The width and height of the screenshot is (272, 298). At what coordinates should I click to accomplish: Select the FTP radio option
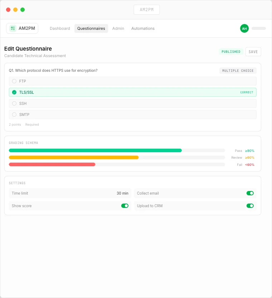(14, 81)
